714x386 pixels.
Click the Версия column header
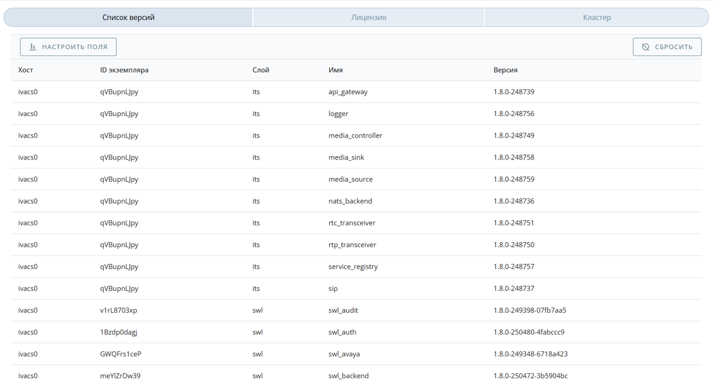click(505, 70)
